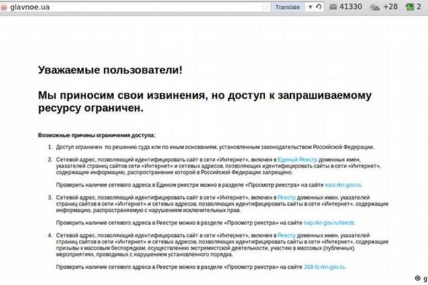Click the line starting Доступ ограничен по решению суда
This screenshot has height=285, width=428.
(215, 147)
